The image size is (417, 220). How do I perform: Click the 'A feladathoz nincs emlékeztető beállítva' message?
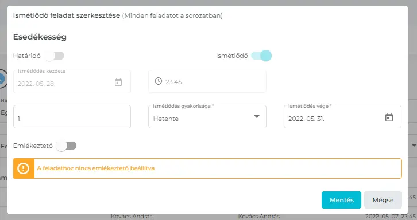click(96, 168)
